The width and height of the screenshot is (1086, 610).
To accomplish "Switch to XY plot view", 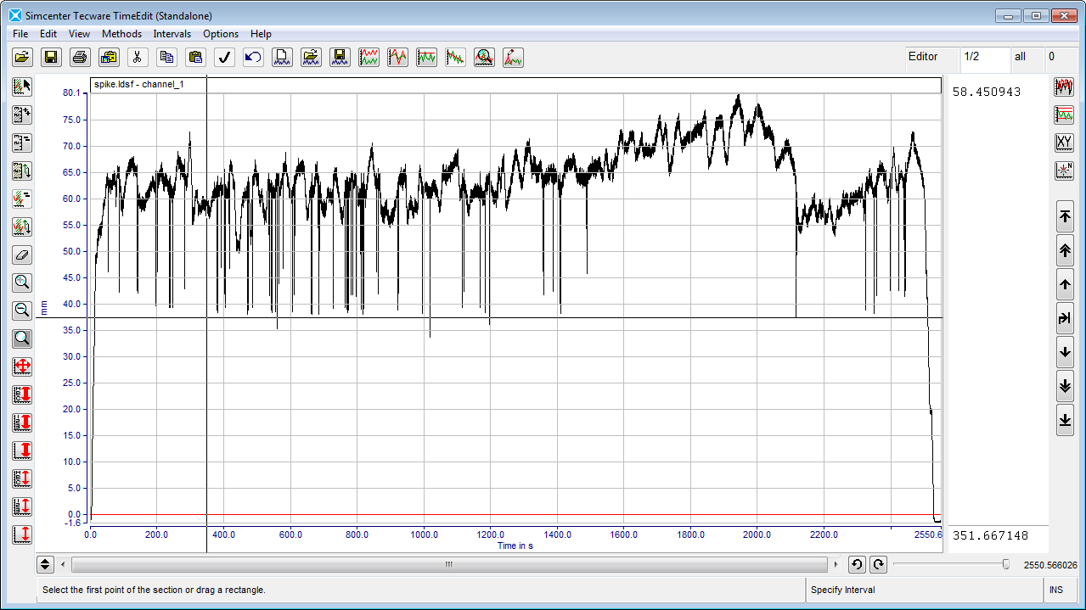I will [1064, 143].
